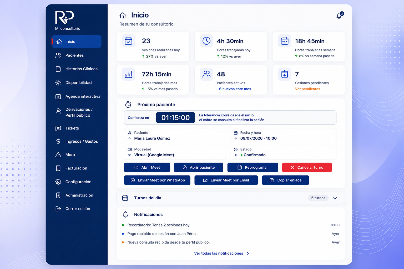Click the stopwatch icon next to Próximo paciente
This screenshot has height=269, width=404.
point(128,105)
